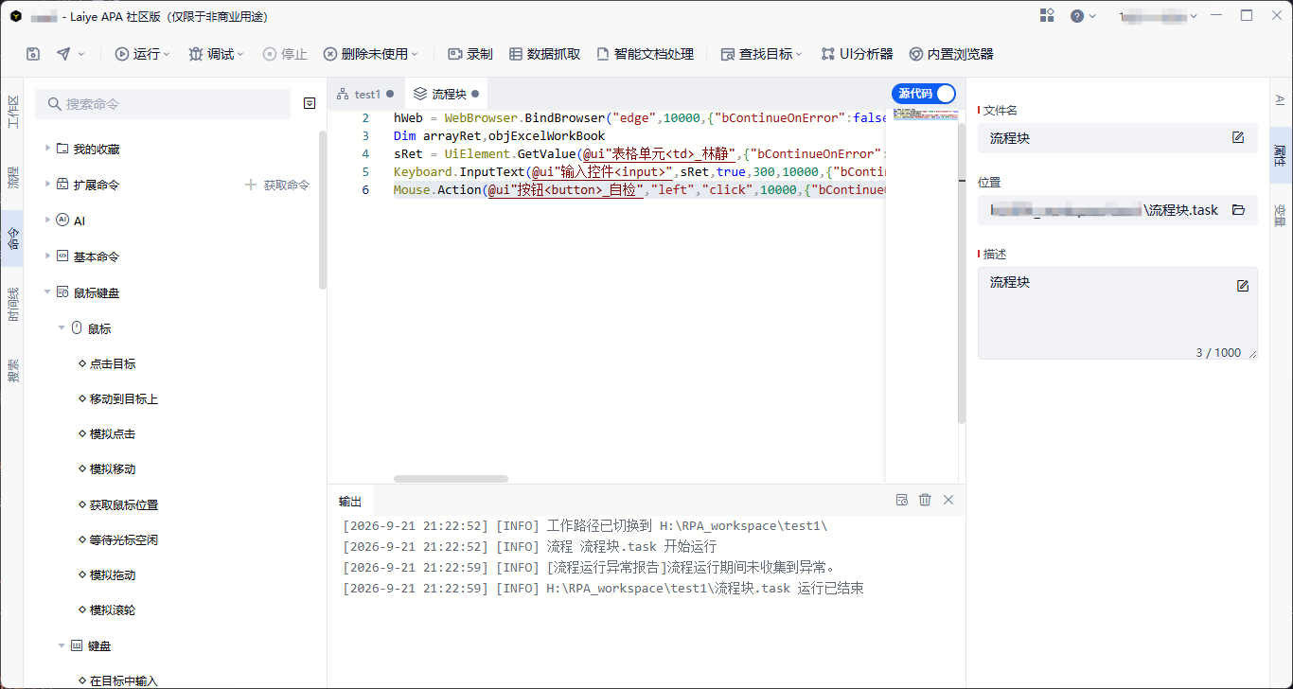Expand the AI command category
Viewport: 1293px width, 689px height.
point(47,221)
